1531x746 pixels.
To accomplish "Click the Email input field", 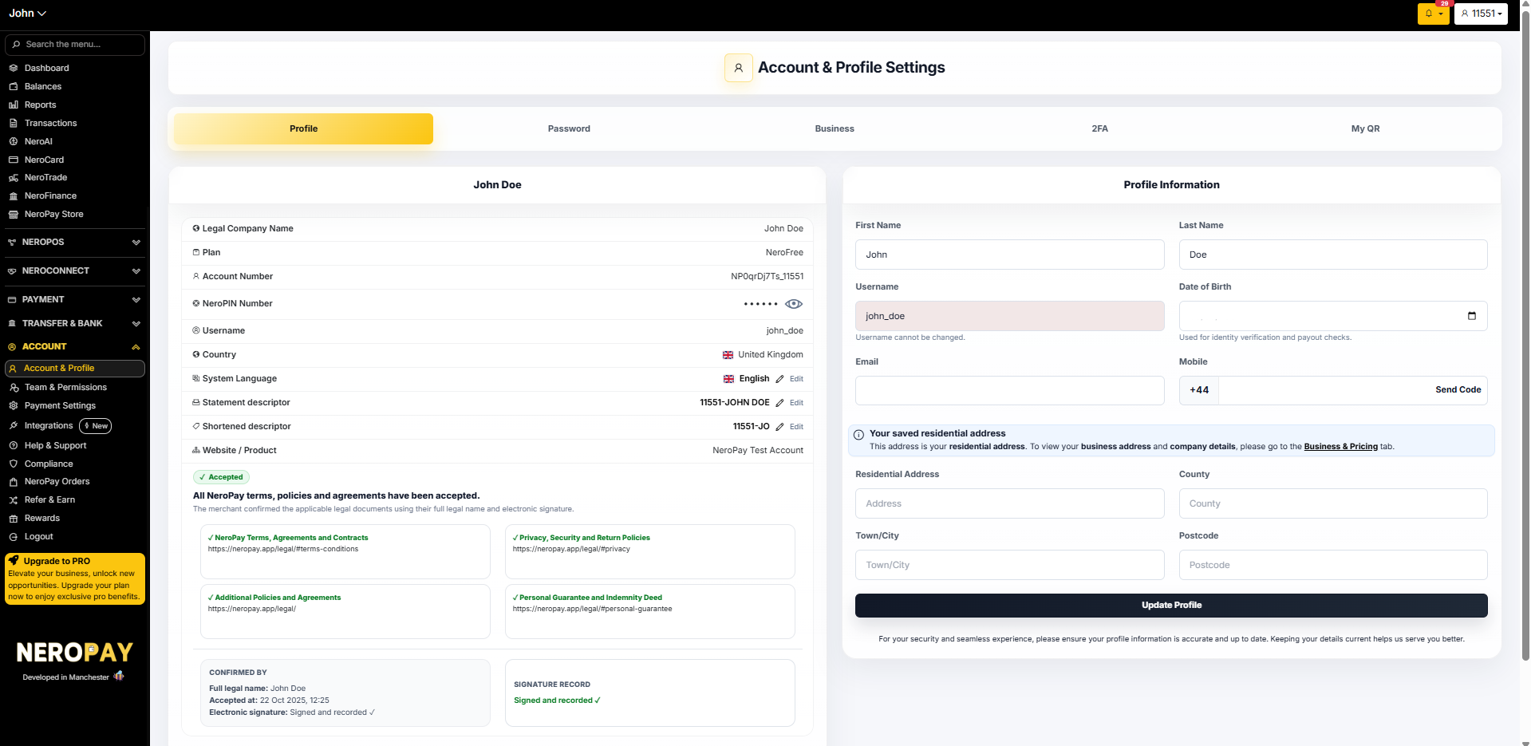I will click(x=1009, y=390).
